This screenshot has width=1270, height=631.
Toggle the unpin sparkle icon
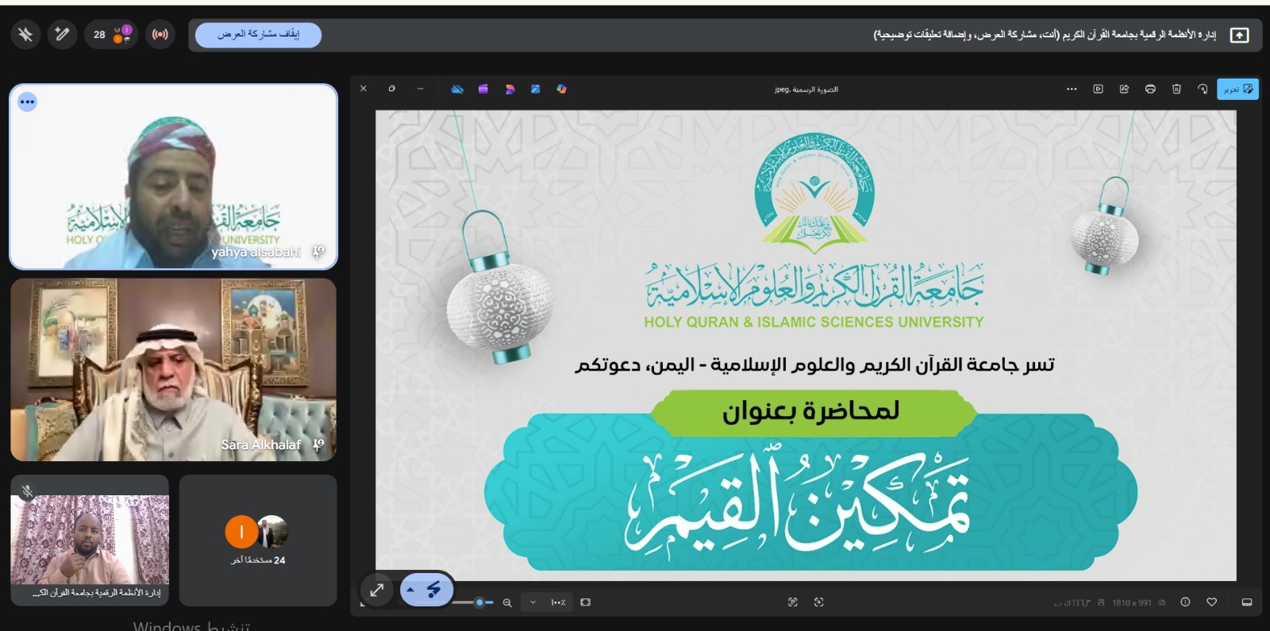click(25, 35)
